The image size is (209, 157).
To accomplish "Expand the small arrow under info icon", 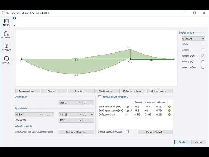I will tap(14, 25).
